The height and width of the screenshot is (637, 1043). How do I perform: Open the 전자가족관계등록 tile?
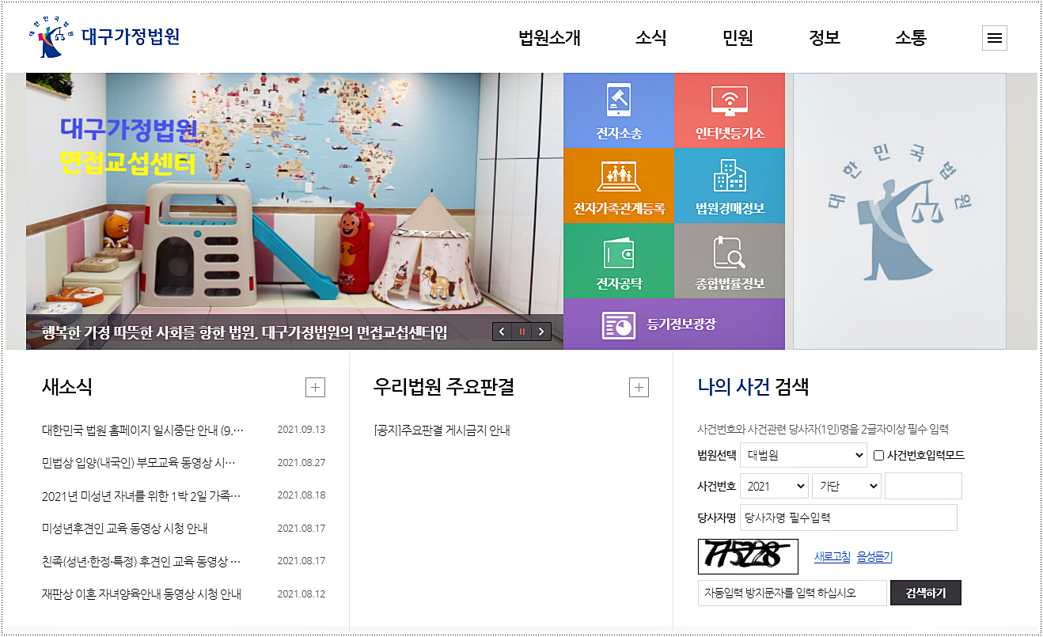[x=619, y=186]
